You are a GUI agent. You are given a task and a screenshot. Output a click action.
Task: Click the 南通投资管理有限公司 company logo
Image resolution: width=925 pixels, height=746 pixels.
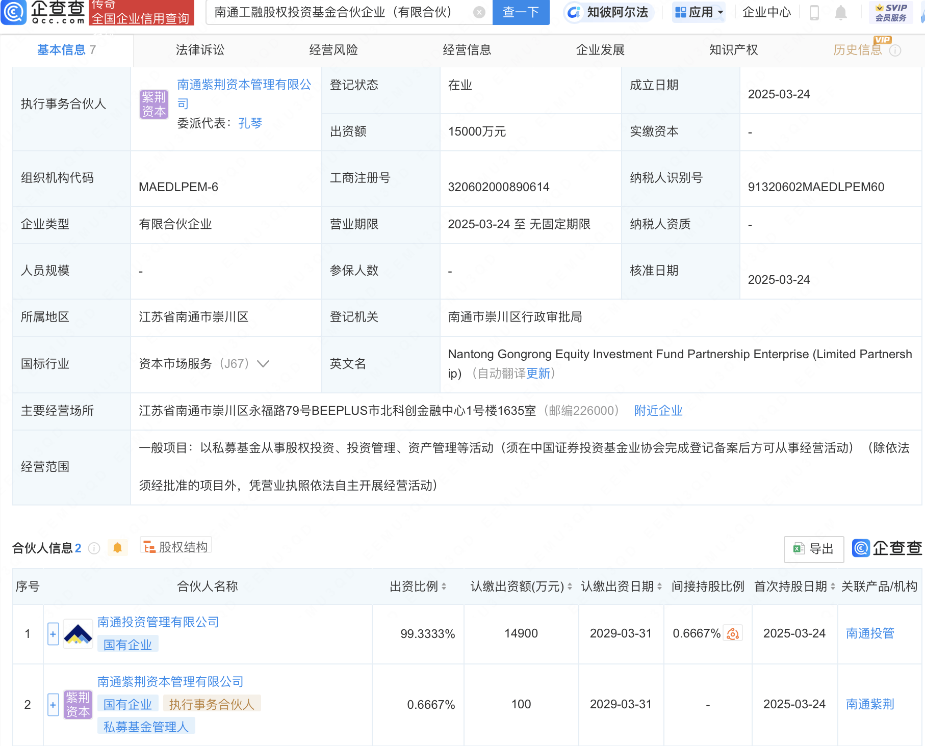click(78, 634)
